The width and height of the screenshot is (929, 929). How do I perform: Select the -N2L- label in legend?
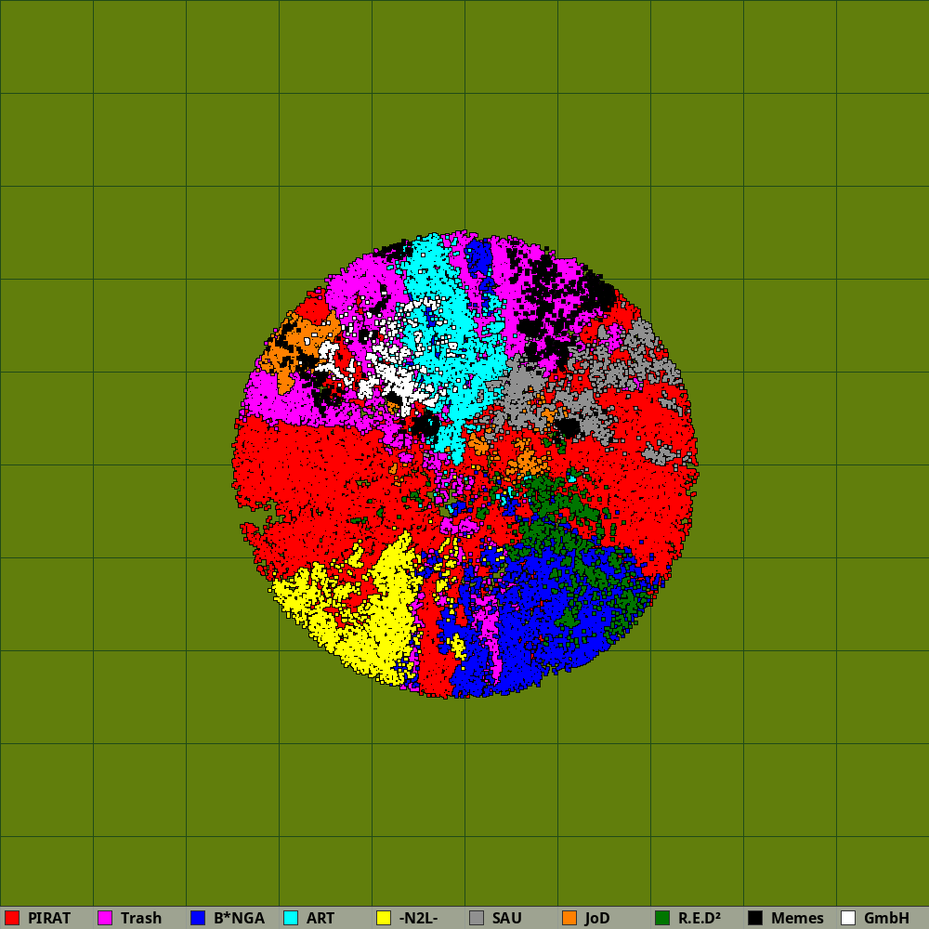[x=418, y=918]
